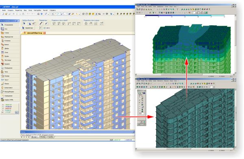Viewport: 244px width, 159px height.
Task: Switch to the Ошибки tab in output panel
Action: (x=50, y=137)
